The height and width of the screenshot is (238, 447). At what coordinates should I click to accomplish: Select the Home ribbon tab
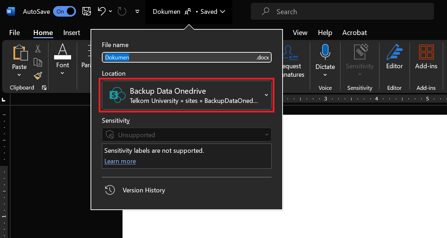point(43,33)
